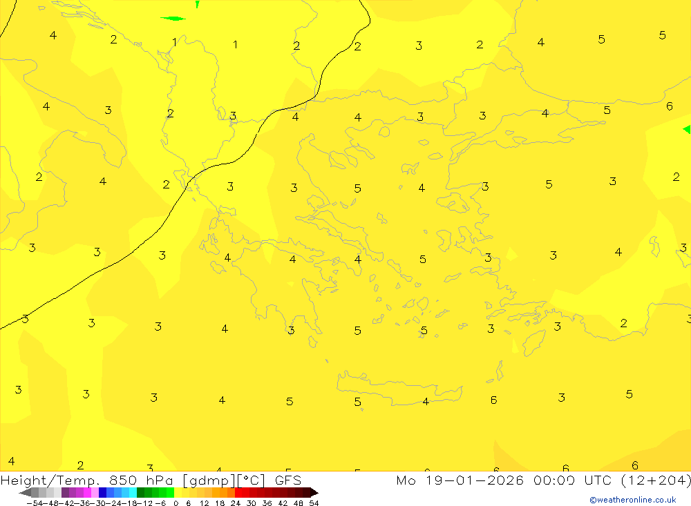The height and width of the screenshot is (506, 691).
Task: Pick the bright red segment of the color scale
Action: [x=238, y=492]
